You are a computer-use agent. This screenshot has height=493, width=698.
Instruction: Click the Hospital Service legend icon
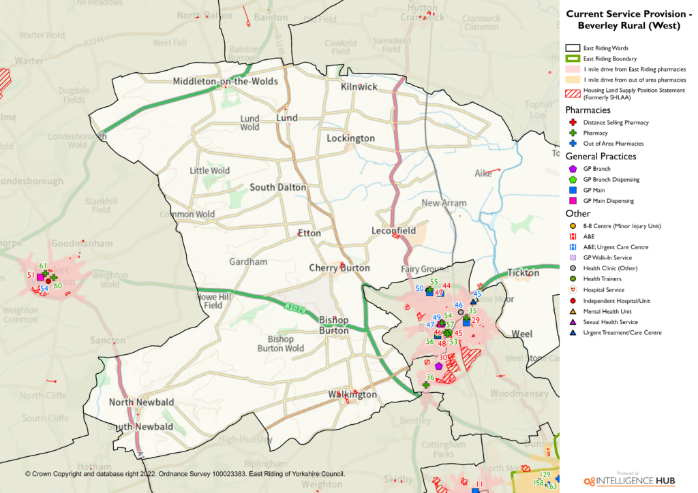click(x=573, y=289)
